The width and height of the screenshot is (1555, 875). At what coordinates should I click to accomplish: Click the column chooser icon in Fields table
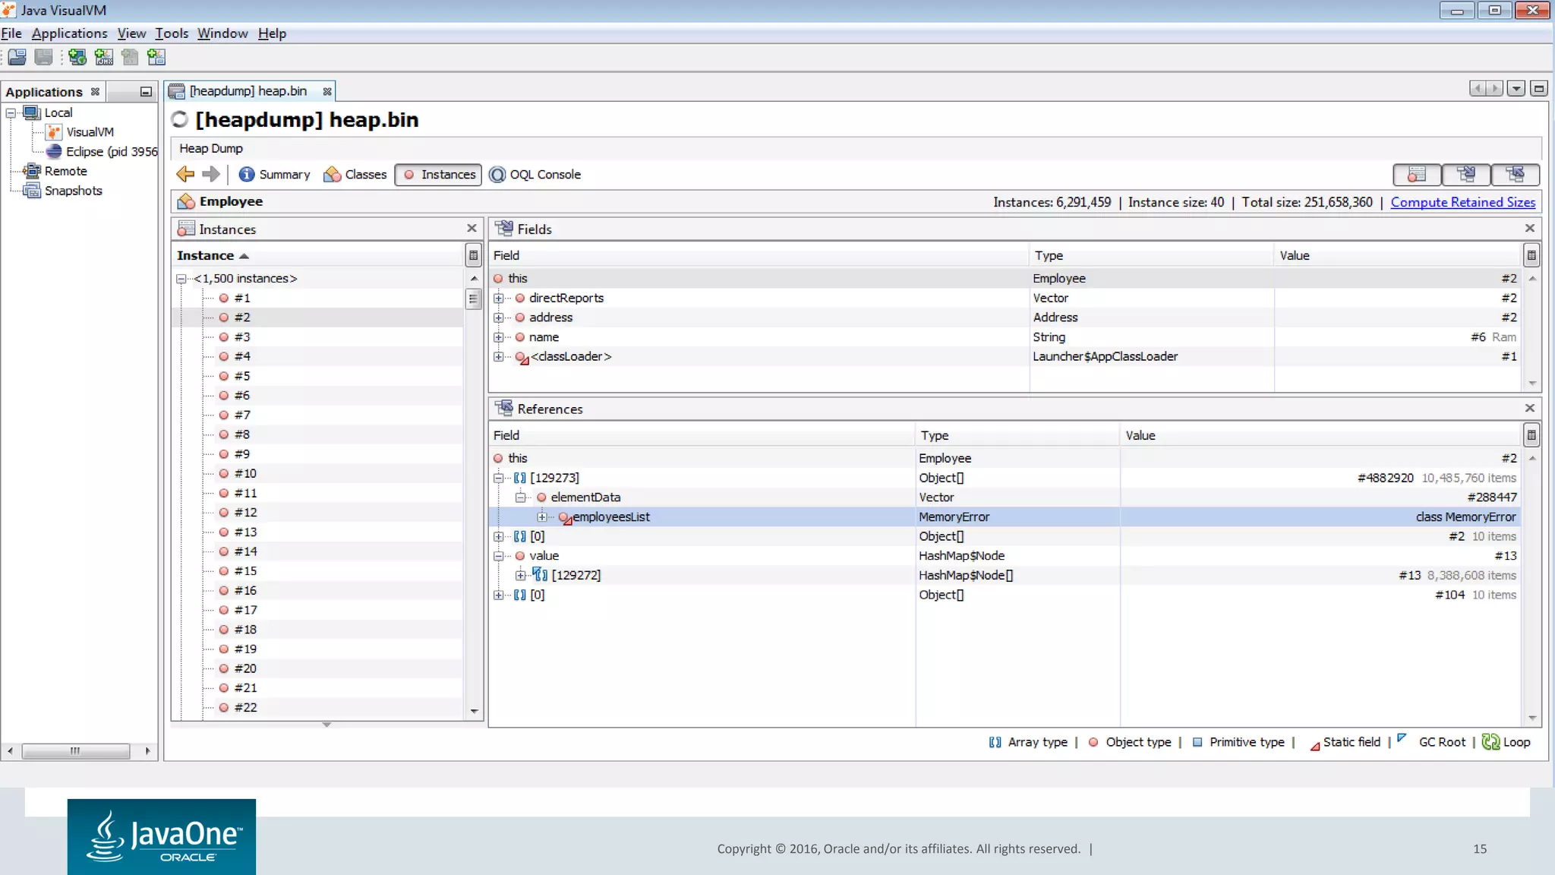(1531, 256)
